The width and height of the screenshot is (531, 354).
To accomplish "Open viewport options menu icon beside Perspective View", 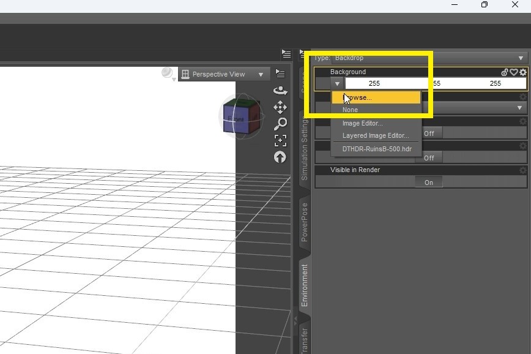I will [280, 73].
